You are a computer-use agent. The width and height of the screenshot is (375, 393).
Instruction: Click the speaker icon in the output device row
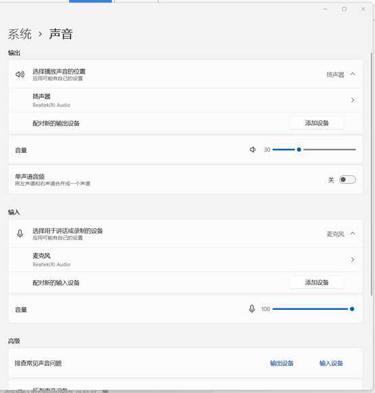point(20,74)
